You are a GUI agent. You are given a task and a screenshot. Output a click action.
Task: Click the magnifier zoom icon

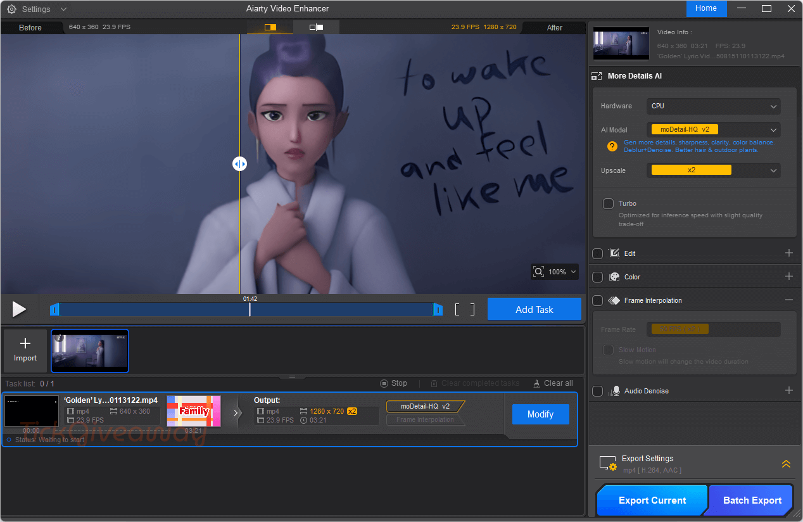(539, 272)
